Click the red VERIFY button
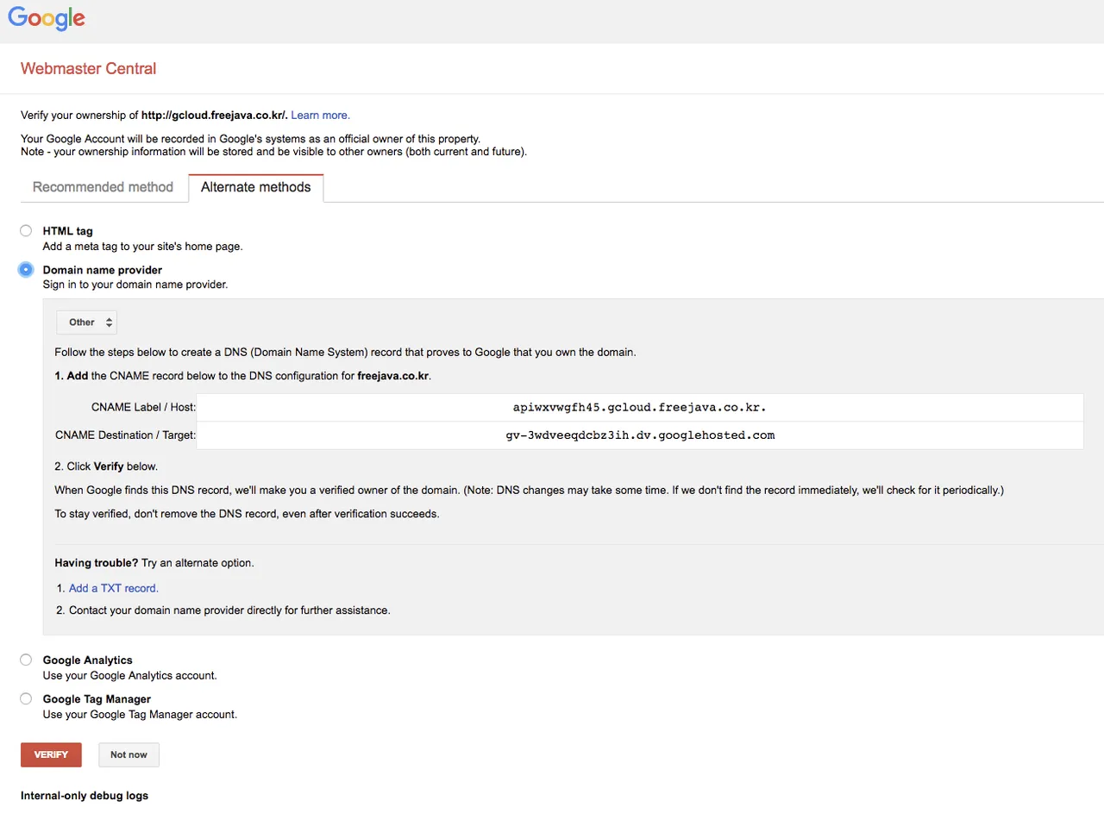 point(51,754)
